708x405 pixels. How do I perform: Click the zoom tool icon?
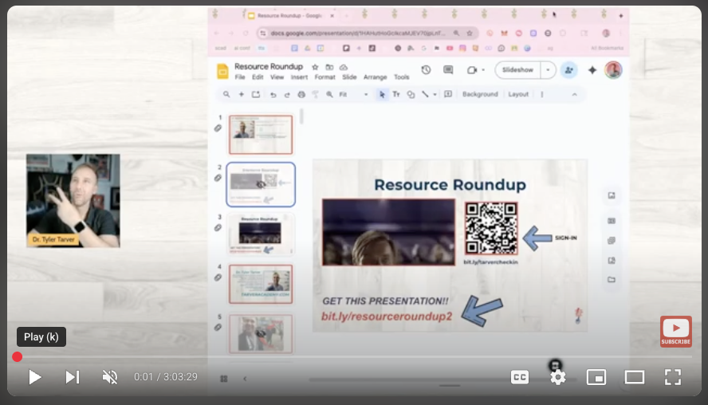329,94
